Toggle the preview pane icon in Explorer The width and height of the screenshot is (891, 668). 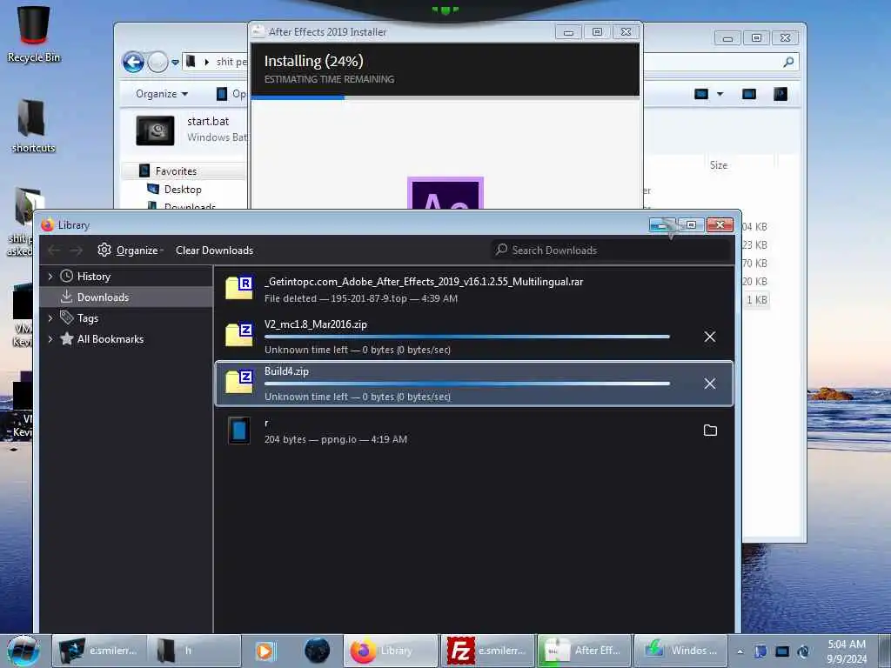tap(749, 94)
